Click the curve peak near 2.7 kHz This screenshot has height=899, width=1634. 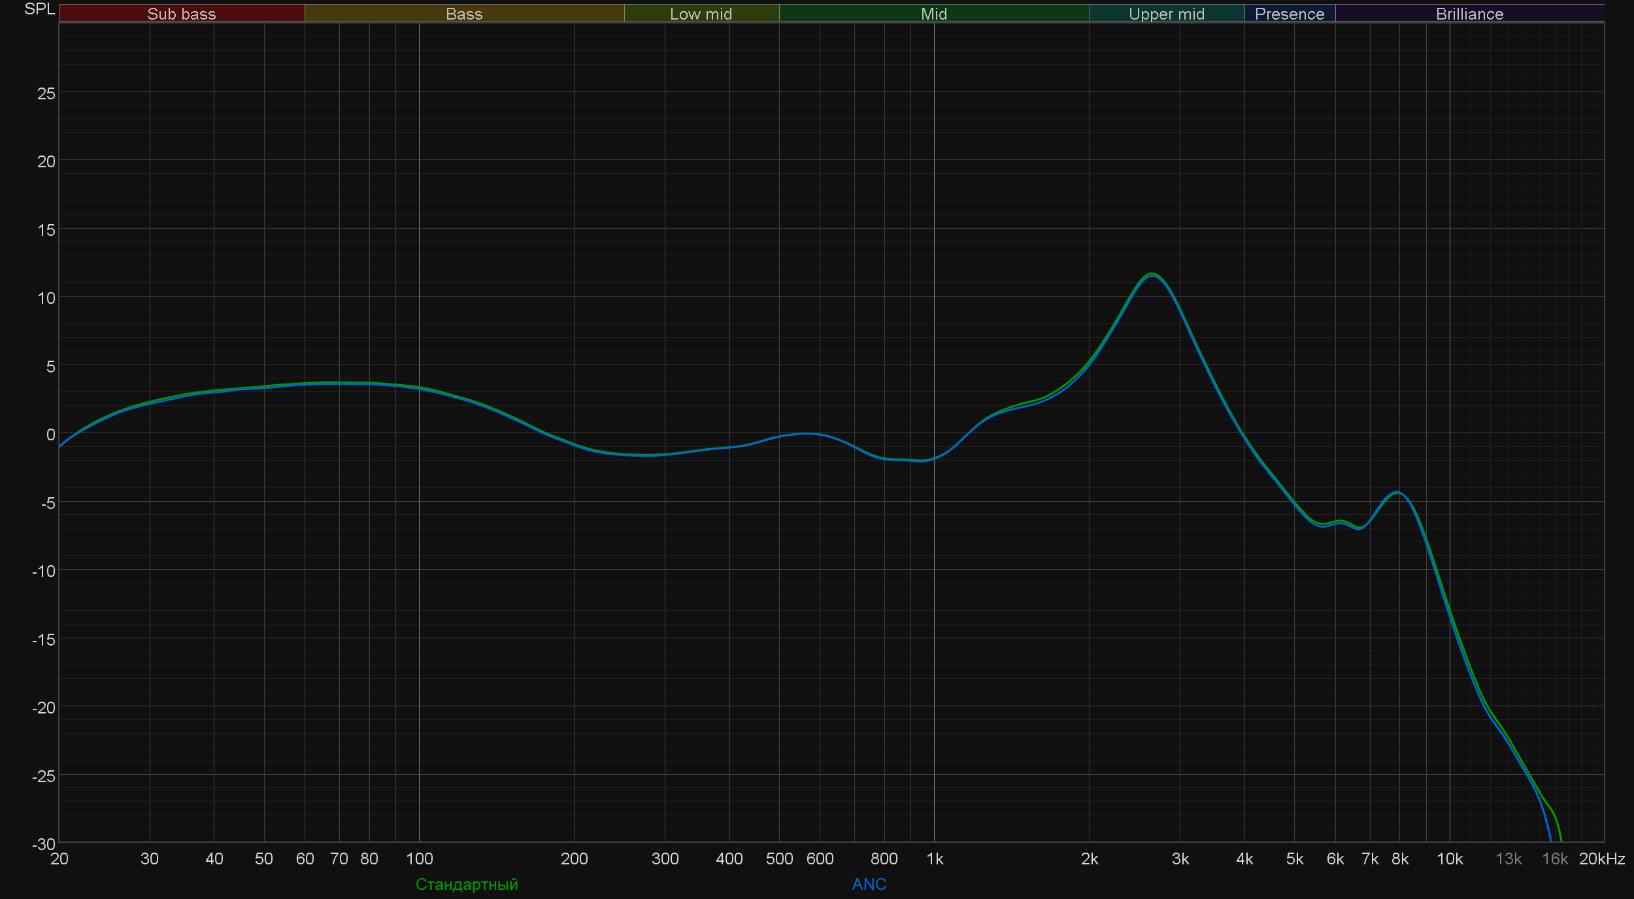pos(1152,275)
